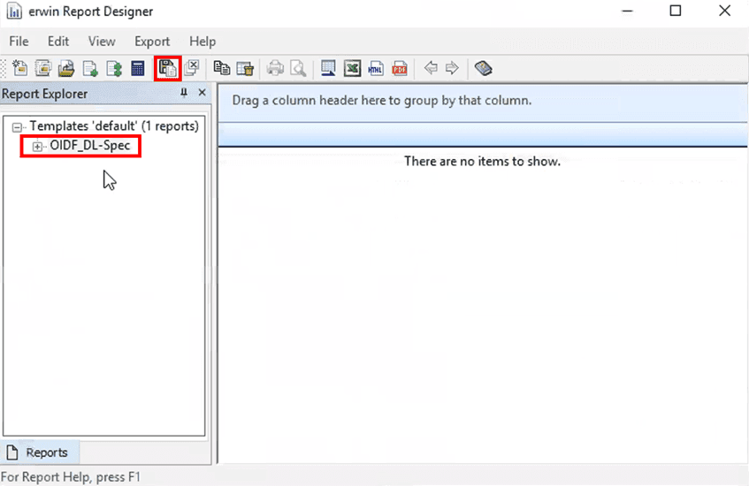The width and height of the screenshot is (749, 486).
Task: Click the erwin Report Designer app icon
Action: click(14, 11)
